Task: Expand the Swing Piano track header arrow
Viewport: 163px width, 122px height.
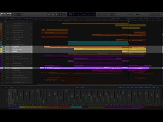Action: tap(31, 47)
